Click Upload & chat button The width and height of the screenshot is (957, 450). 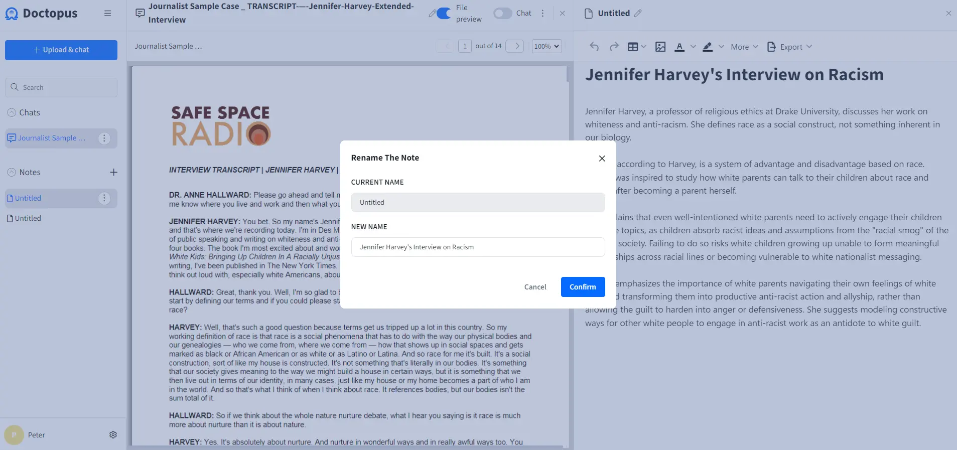[61, 50]
